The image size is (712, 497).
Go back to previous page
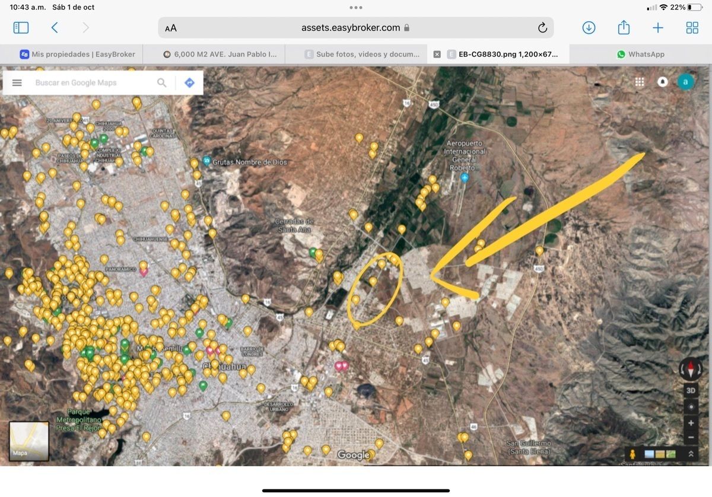pyautogui.click(x=55, y=28)
